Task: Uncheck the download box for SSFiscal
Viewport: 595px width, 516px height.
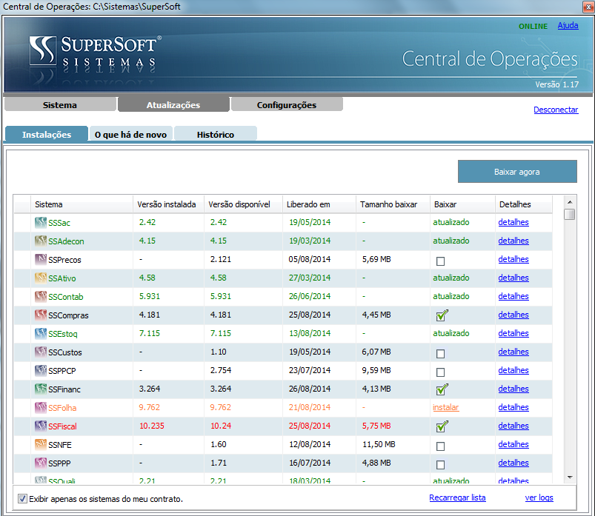Action: (442, 426)
